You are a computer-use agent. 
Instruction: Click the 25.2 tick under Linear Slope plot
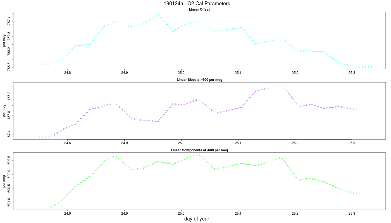(x=295, y=143)
